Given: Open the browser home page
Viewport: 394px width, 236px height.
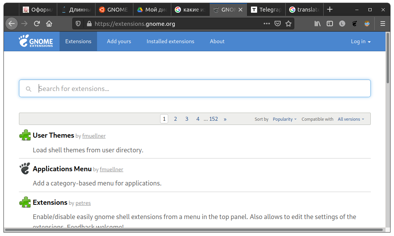Looking at the screenshot, I should (49, 24).
